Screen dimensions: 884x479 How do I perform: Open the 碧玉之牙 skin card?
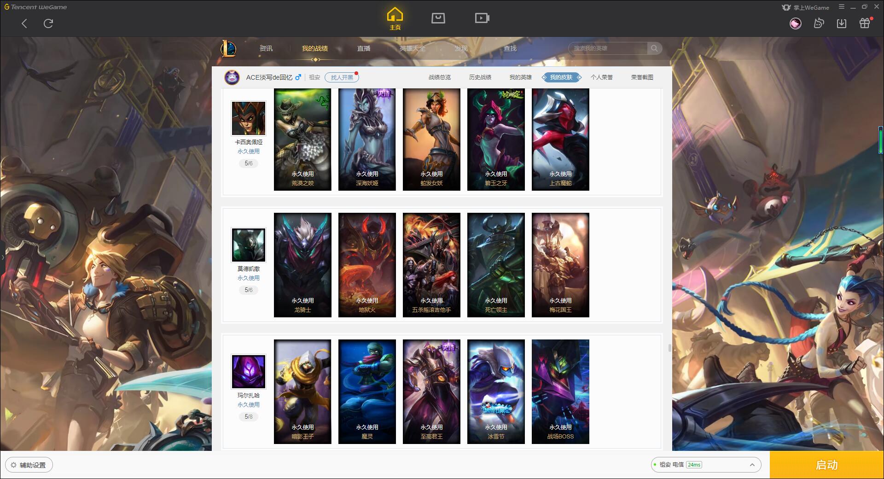coord(496,140)
